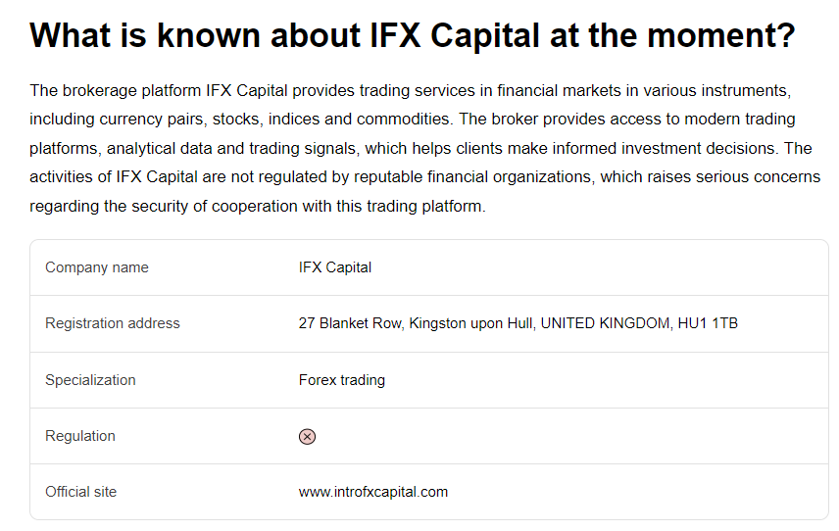Click the Regulation row label
839x531 pixels.
80,436
